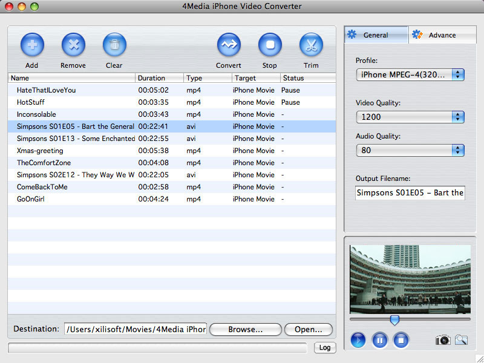
Task: Select the HotStuff file row
Action: (x=172, y=102)
